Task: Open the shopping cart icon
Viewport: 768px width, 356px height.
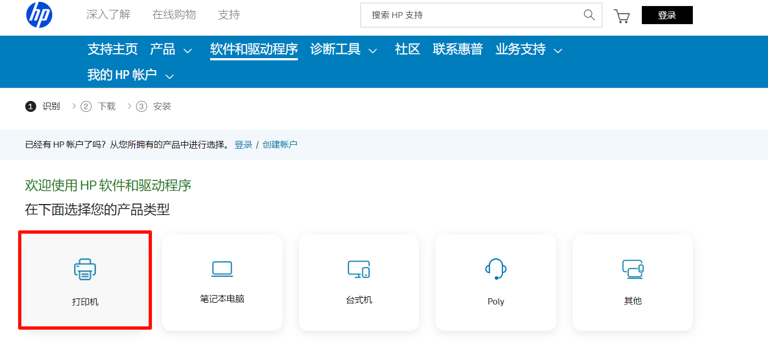Action: (x=622, y=16)
